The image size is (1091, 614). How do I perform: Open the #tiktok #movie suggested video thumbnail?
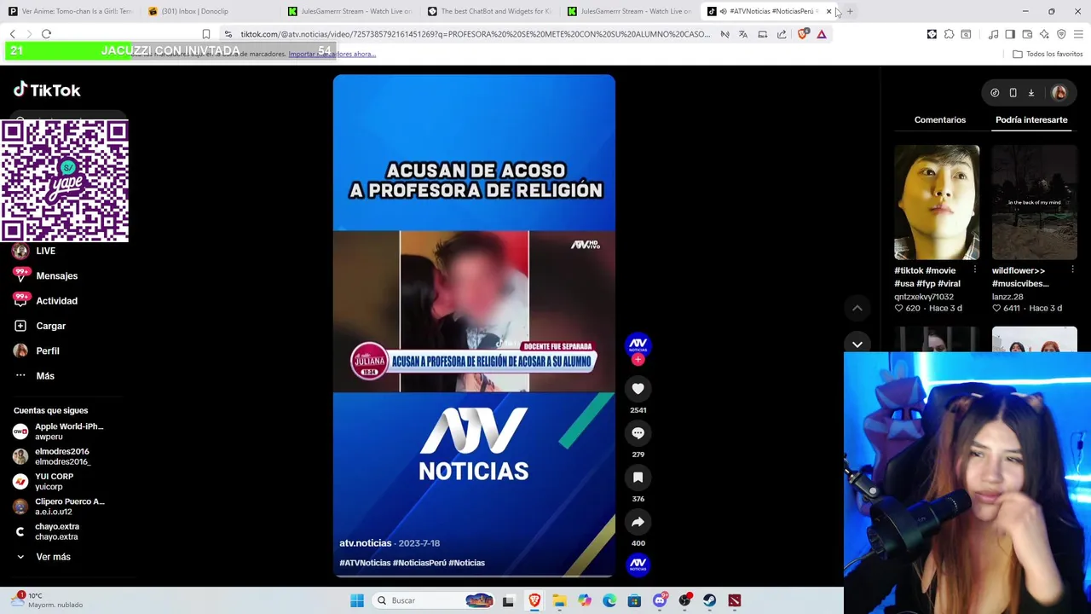coord(937,202)
